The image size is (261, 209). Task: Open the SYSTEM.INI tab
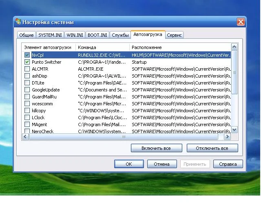click(50, 35)
